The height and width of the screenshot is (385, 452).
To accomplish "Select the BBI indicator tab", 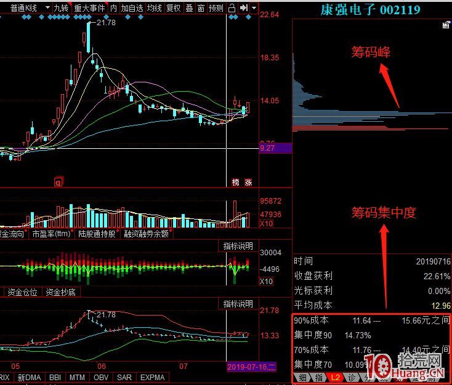I will [55, 378].
